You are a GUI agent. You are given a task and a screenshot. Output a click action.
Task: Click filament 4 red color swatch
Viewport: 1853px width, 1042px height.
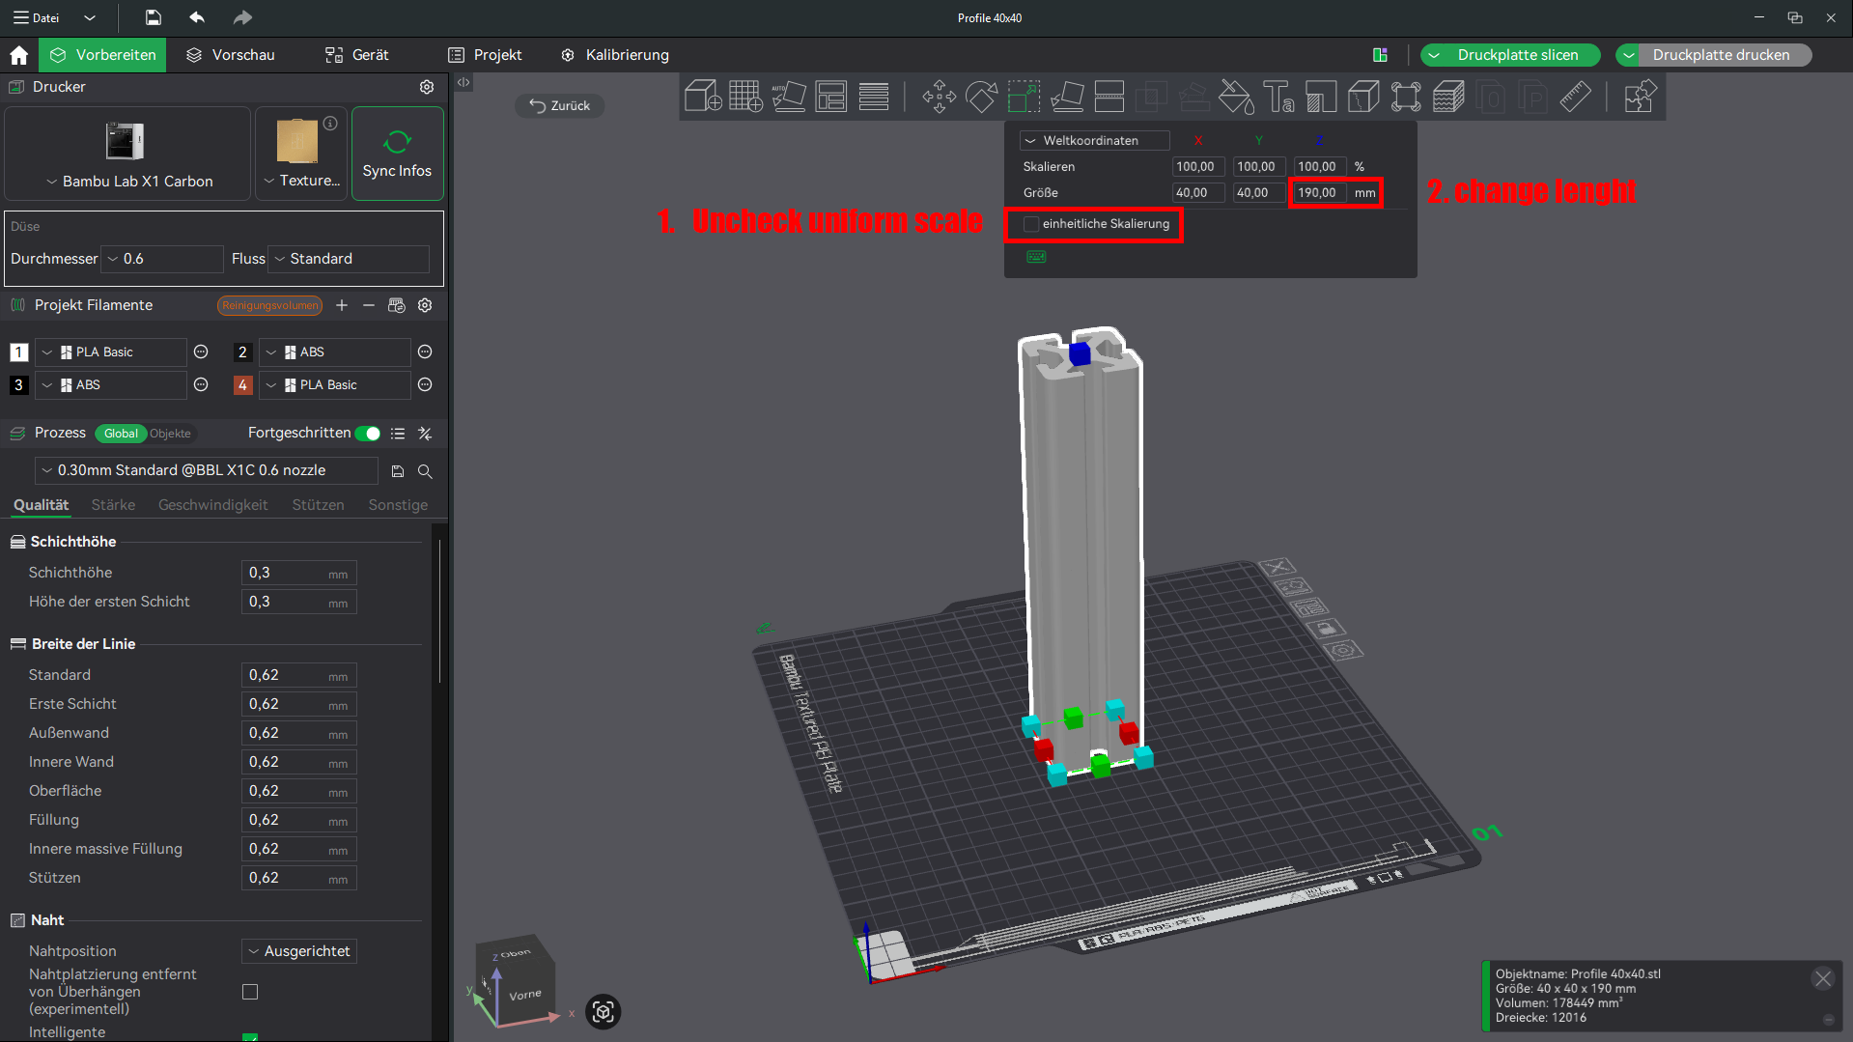[242, 385]
